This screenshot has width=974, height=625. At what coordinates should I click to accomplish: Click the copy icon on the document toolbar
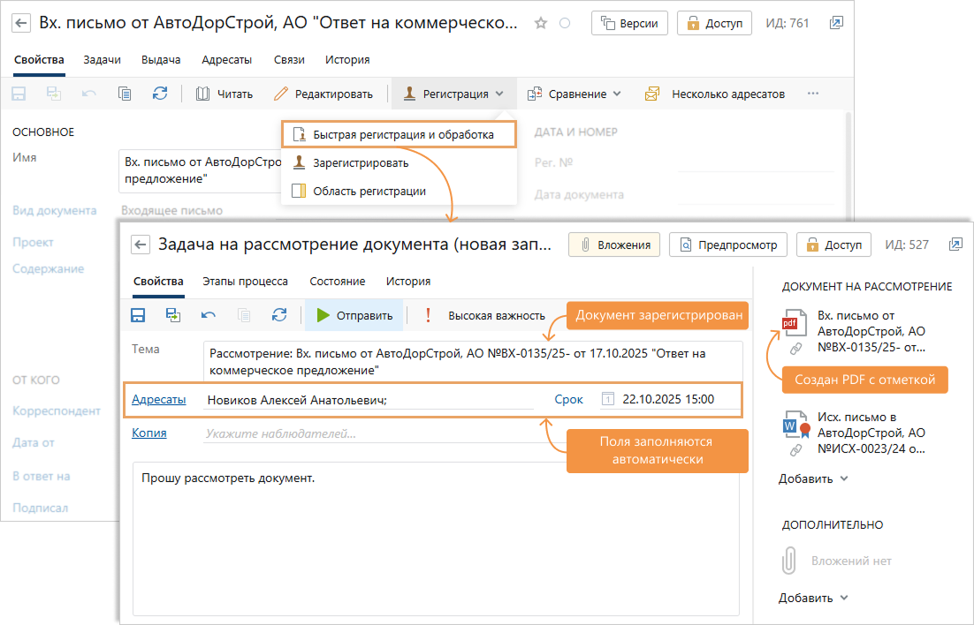(124, 93)
